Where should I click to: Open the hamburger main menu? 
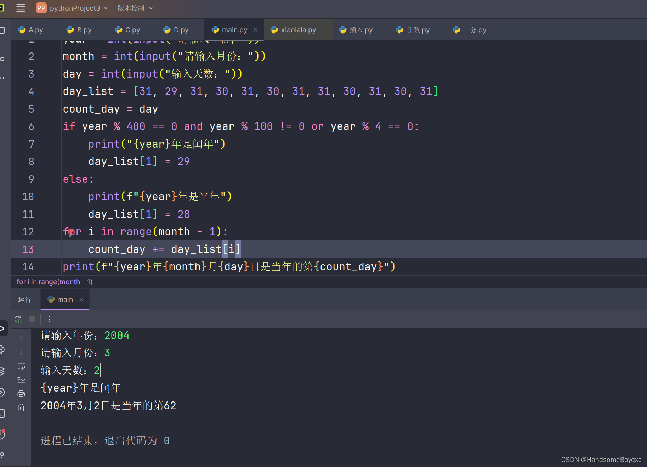(21, 8)
